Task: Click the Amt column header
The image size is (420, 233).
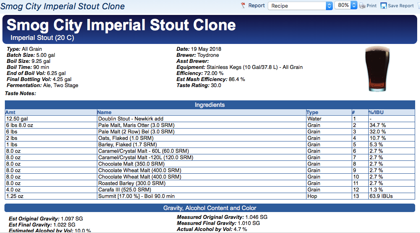Action: pos(10,112)
